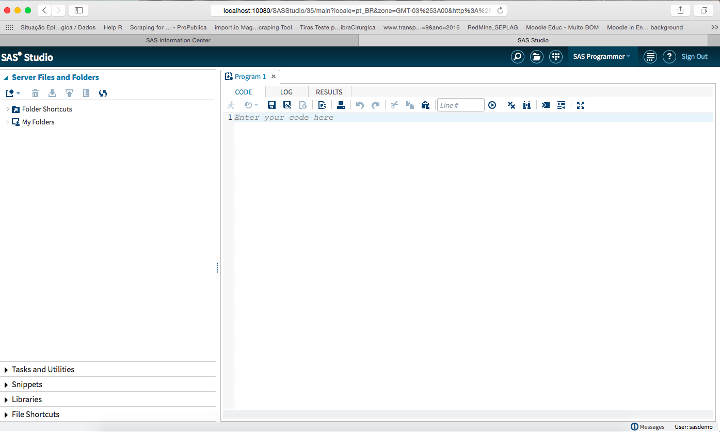Screen dimensions: 720x432
Task: Copy selection using the copy icon
Action: pyautogui.click(x=410, y=105)
